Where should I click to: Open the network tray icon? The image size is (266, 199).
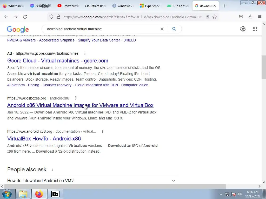(x=227, y=194)
